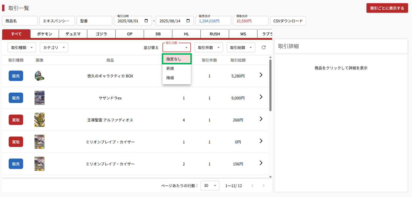Select the すべて tab
This screenshot has height=197, width=412.
[x=16, y=34]
